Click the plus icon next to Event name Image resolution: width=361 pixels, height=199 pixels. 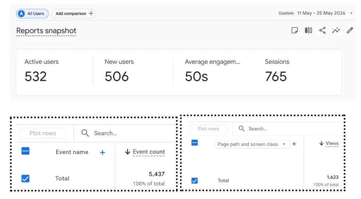103,152
